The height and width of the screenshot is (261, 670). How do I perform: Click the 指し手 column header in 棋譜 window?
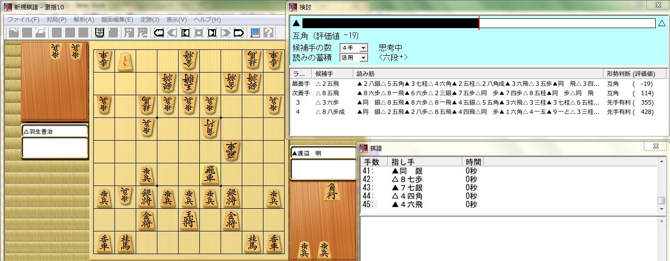425,162
